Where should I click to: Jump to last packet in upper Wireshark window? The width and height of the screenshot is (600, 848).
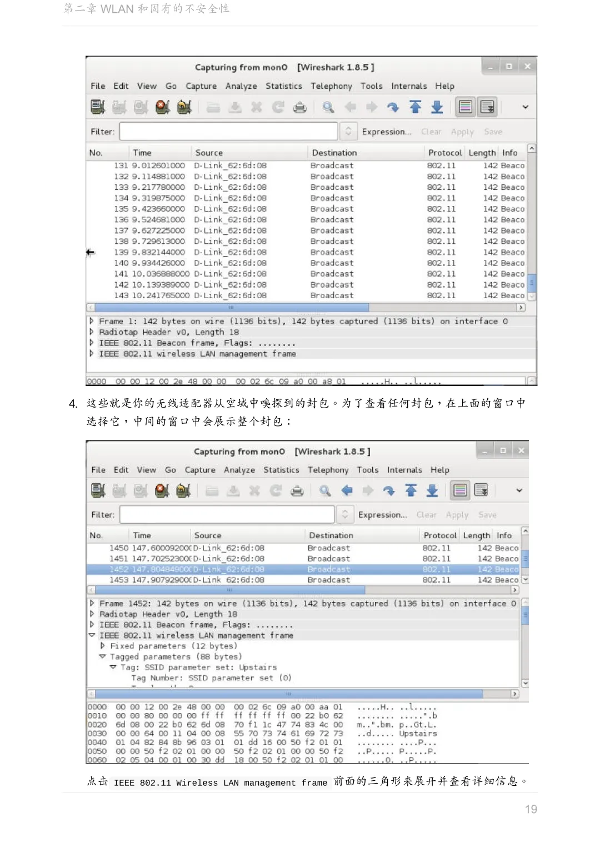[x=437, y=107]
